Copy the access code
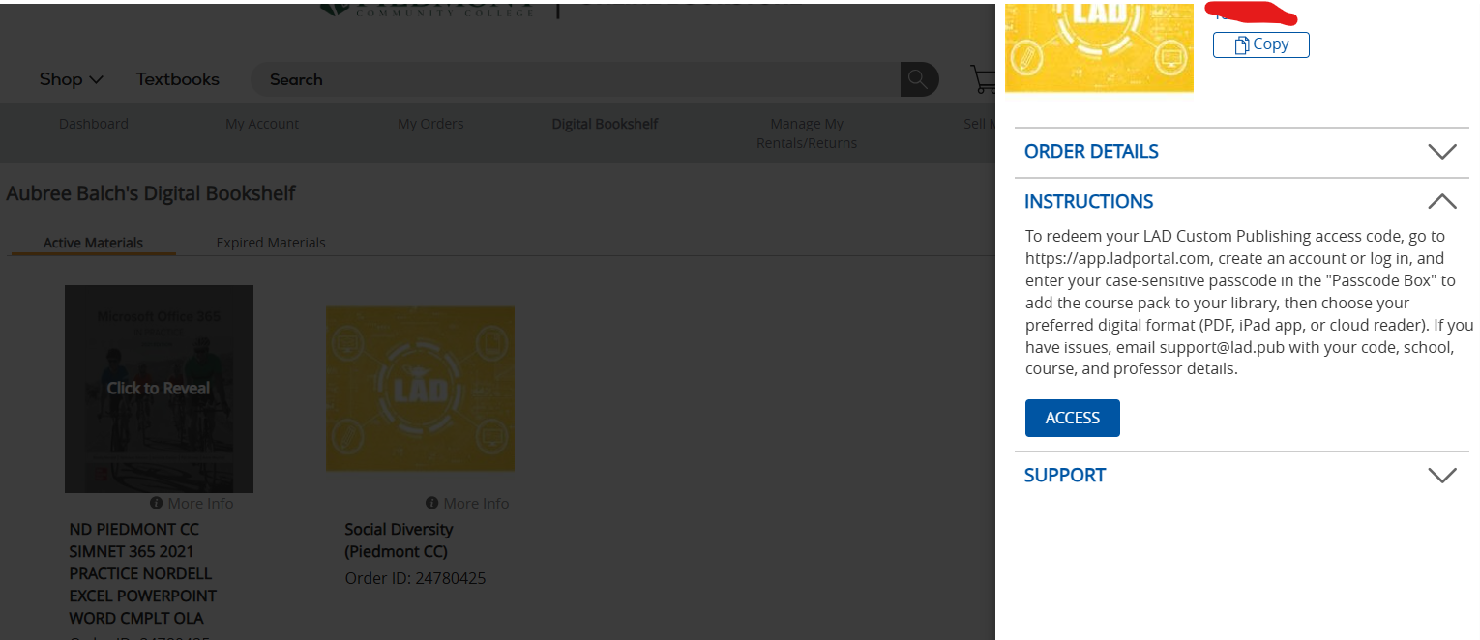 coord(1260,44)
